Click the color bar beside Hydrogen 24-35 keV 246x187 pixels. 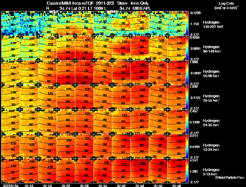(187, 122)
